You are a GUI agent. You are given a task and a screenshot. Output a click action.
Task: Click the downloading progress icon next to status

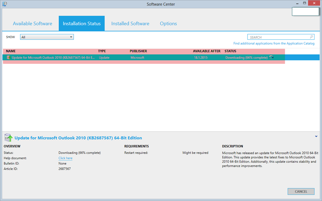(271, 57)
